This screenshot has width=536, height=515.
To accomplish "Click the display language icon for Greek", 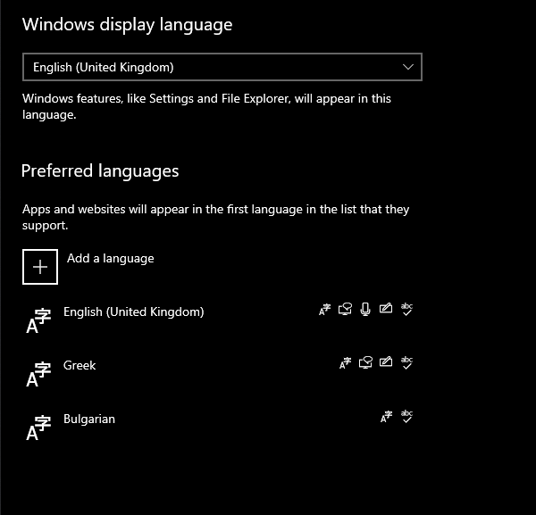I will tap(345, 363).
